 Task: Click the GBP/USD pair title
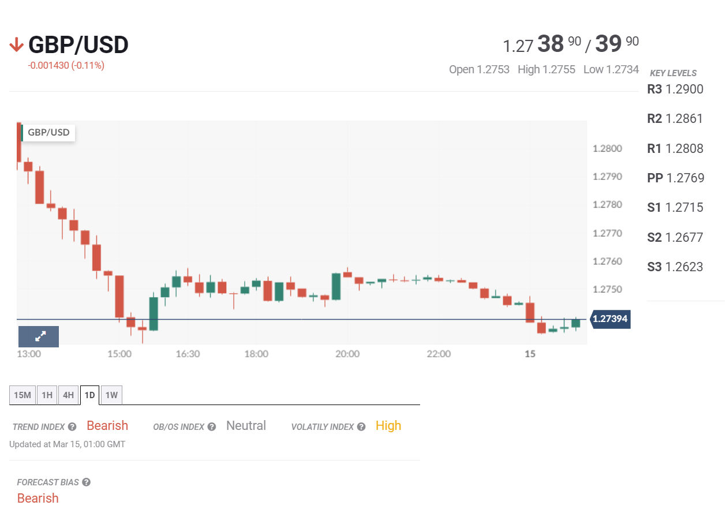pos(78,45)
